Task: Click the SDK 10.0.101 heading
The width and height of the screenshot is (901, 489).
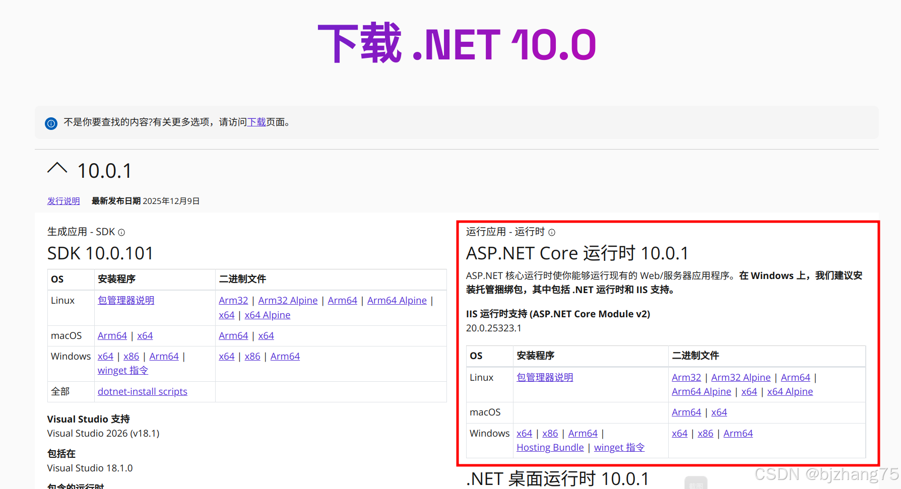Action: click(100, 253)
